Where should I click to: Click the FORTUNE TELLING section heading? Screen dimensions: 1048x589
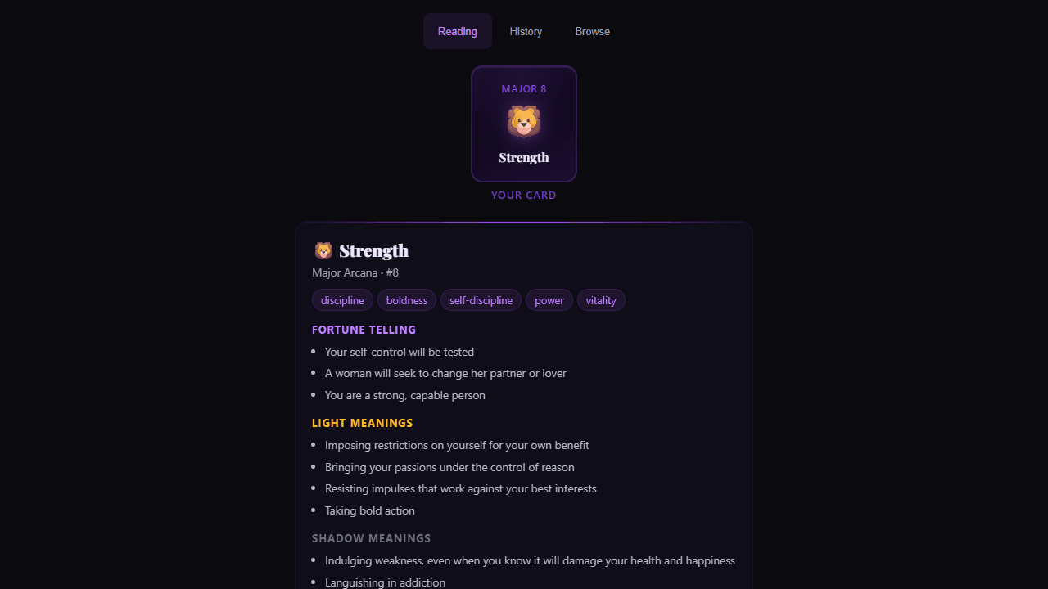(364, 330)
